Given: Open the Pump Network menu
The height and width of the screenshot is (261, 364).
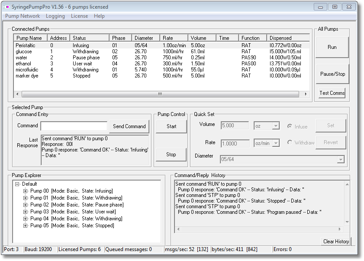Looking at the screenshot, I should 23,16.
